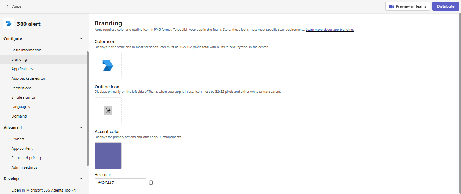Upload a new outline icon image
The width and height of the screenshot is (461, 194).
[x=108, y=111]
